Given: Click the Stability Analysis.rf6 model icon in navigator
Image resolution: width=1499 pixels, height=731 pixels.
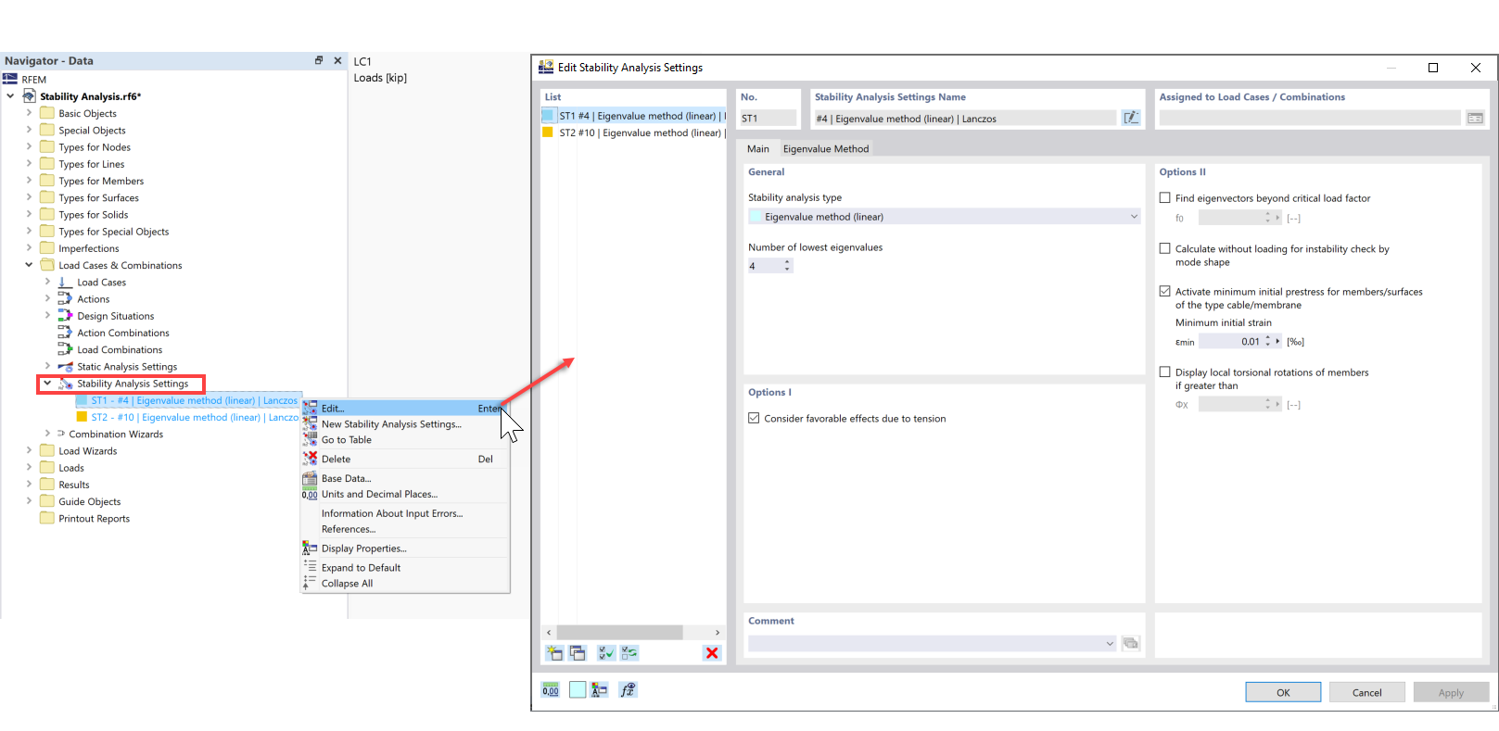Looking at the screenshot, I should click(30, 96).
